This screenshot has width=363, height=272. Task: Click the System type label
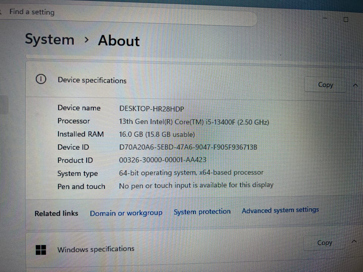pos(78,173)
